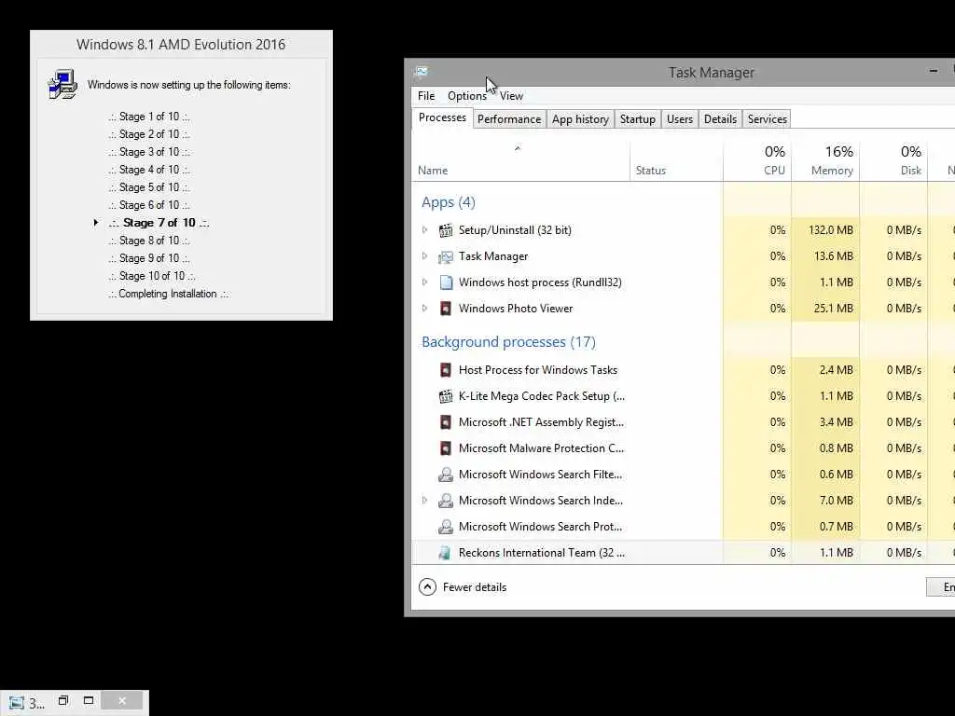Click the Microsoft Windows Search Filter icon

pos(446,475)
